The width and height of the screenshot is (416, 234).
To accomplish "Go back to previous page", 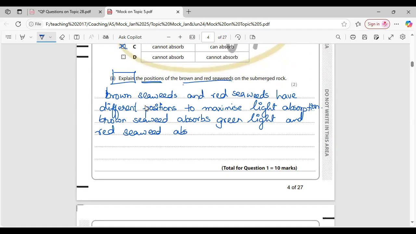I will point(6,24).
